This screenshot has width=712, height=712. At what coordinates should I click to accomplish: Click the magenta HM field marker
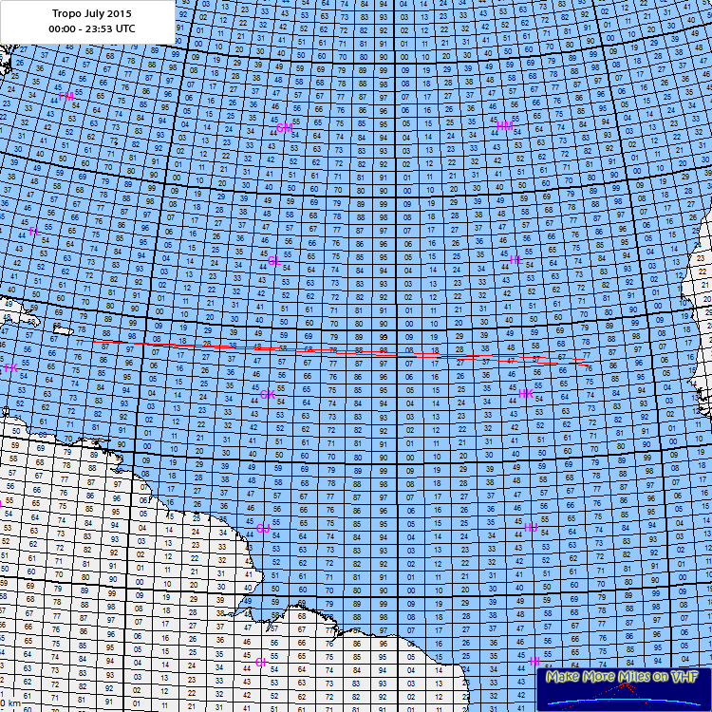[x=504, y=125]
